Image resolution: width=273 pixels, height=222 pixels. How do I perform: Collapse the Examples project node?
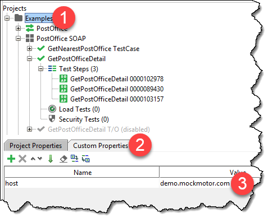tap(7, 18)
